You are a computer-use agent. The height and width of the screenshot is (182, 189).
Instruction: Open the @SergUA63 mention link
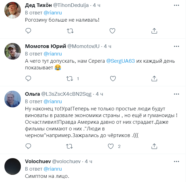click(121, 61)
